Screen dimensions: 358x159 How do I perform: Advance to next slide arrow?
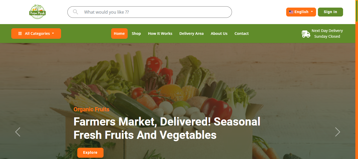click(338, 132)
